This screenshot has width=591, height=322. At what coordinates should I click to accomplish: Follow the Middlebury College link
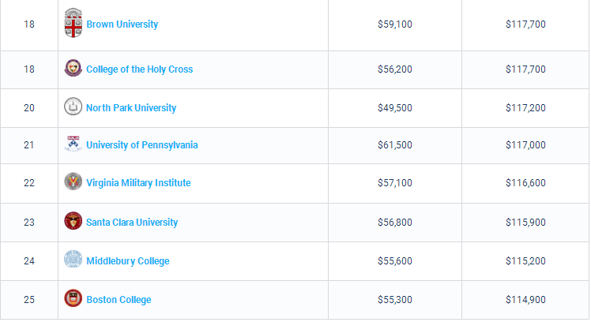127,261
